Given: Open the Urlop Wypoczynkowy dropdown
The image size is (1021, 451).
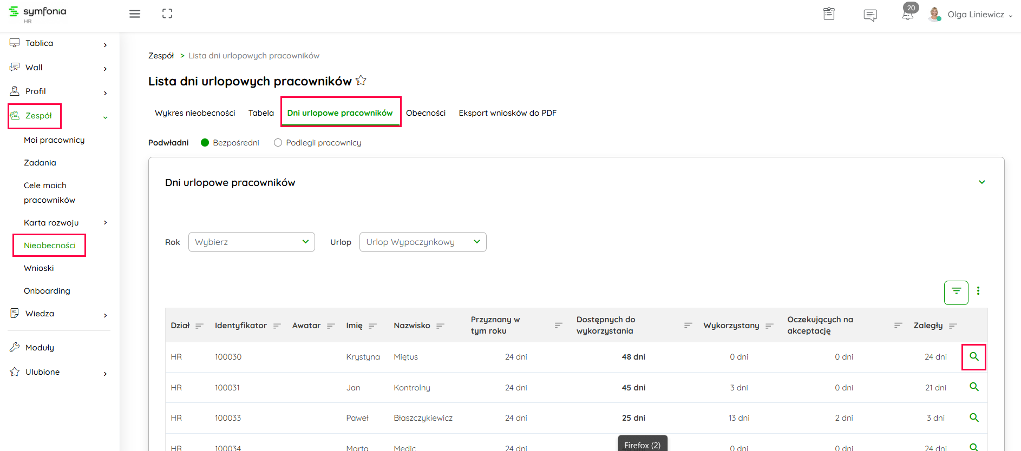Looking at the screenshot, I should point(423,242).
